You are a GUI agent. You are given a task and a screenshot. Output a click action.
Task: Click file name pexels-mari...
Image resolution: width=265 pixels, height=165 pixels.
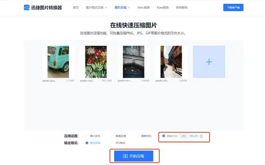[x=87, y=81]
